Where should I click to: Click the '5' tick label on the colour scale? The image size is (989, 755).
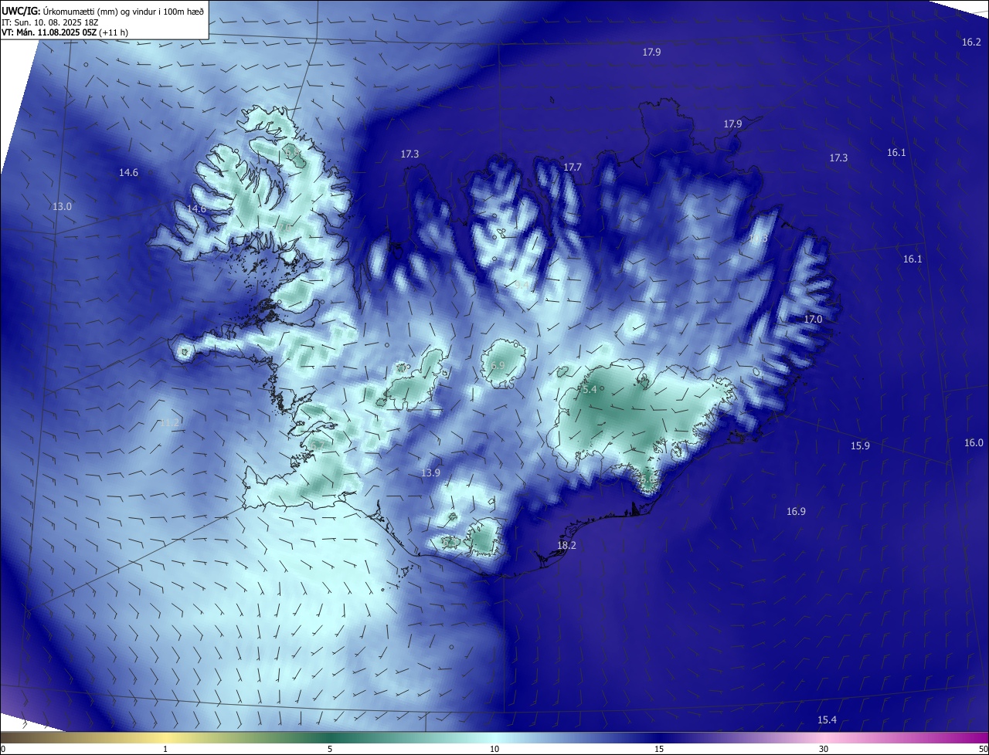pos(330,749)
